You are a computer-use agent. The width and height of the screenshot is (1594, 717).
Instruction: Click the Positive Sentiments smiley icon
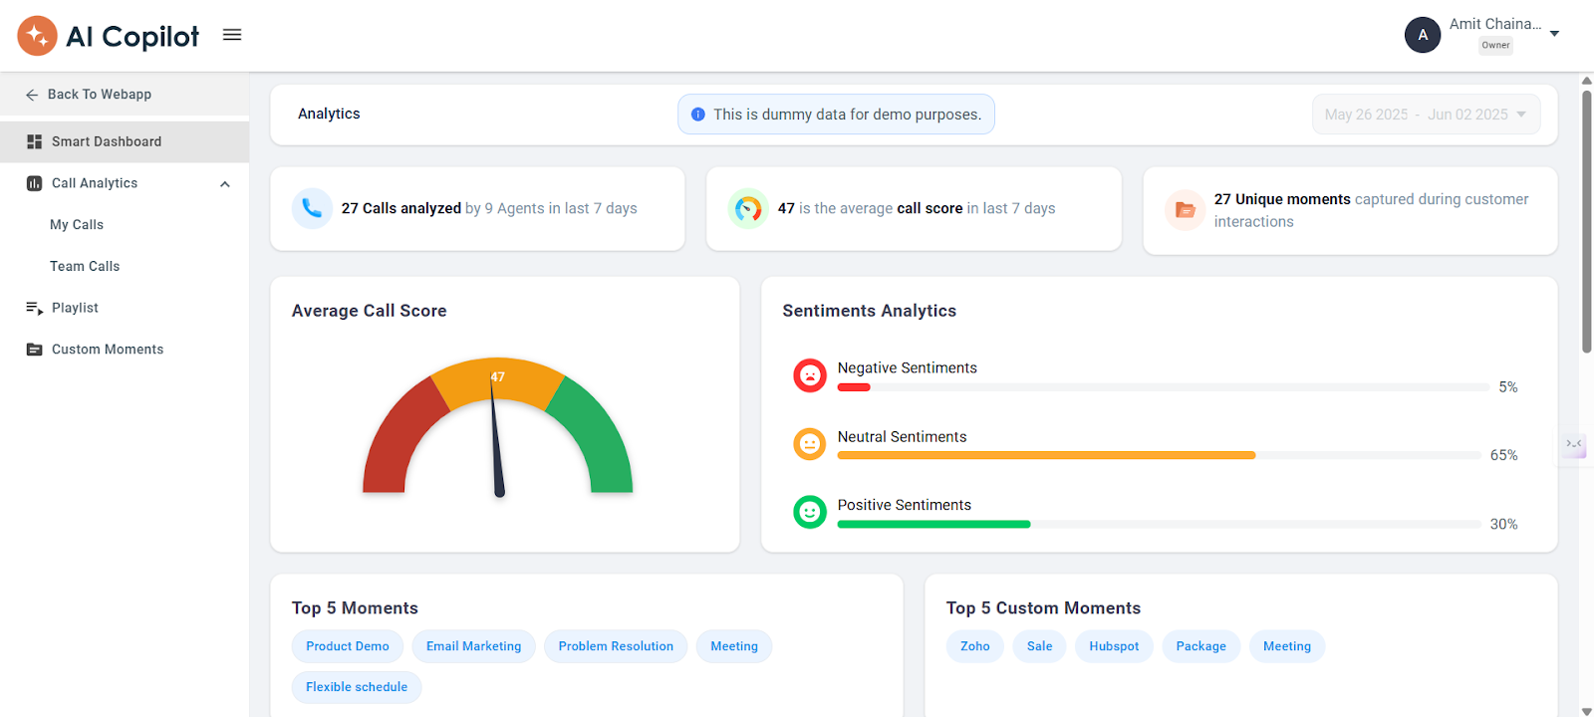point(810,512)
